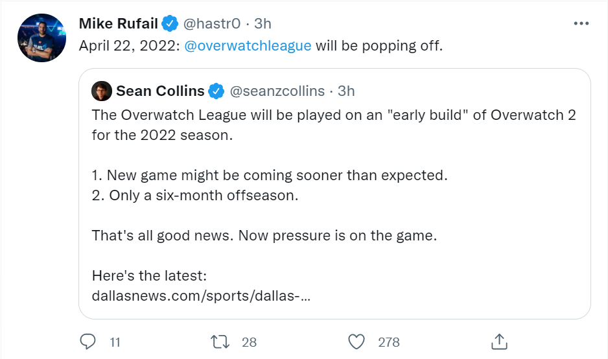The width and height of the screenshot is (608, 359).
Task: Click Sean Collins' verified badge
Action: click(x=216, y=91)
